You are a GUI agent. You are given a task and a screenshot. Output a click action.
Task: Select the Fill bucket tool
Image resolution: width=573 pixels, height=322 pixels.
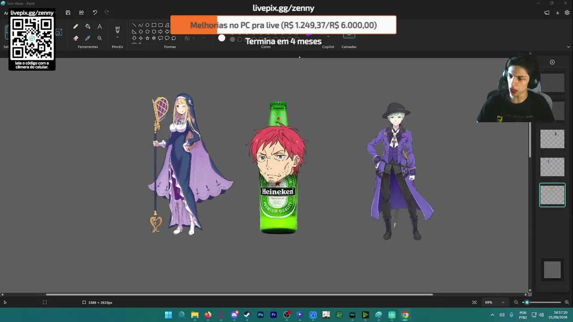coord(88,27)
